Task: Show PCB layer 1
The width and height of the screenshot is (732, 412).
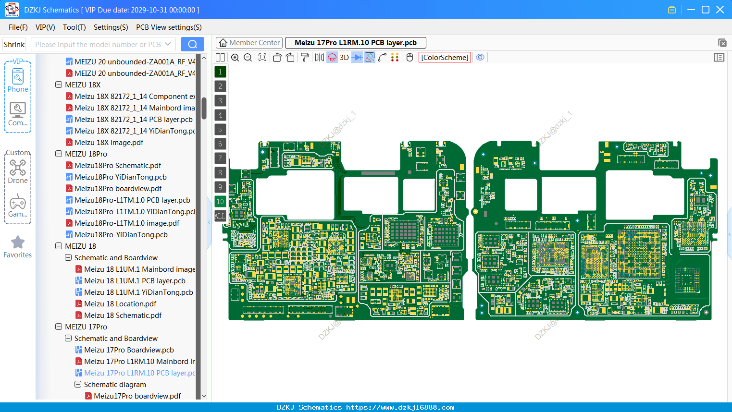Action: [220, 72]
